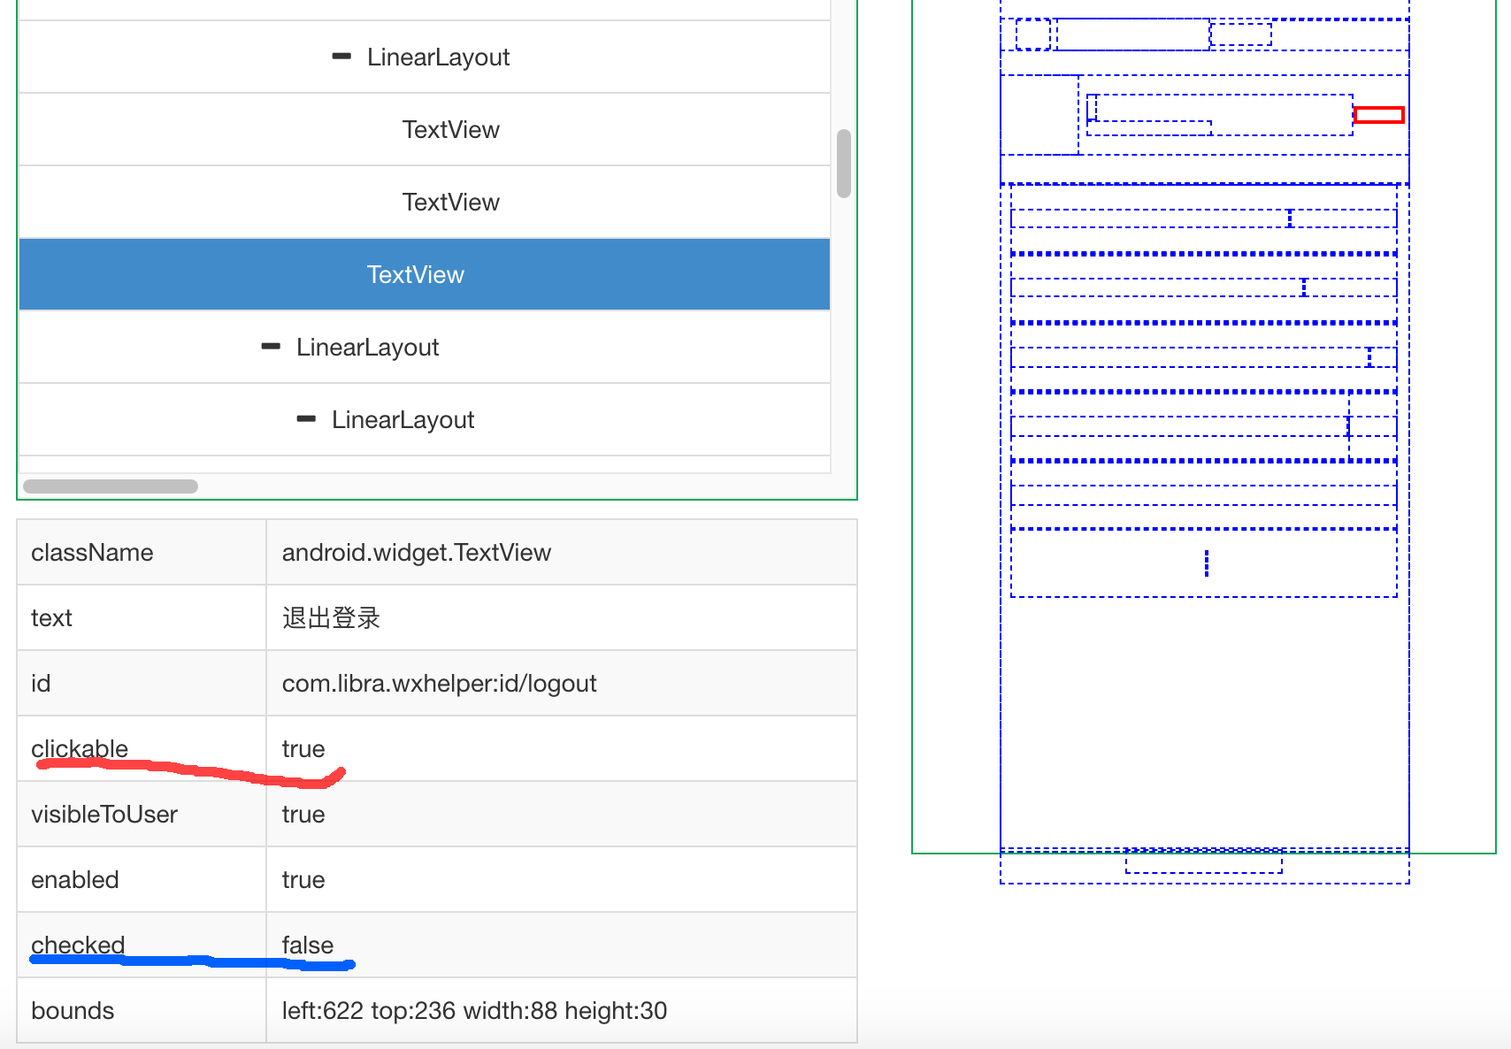Click the vertical dotted marker in the lowest wireframe box

(1207, 563)
